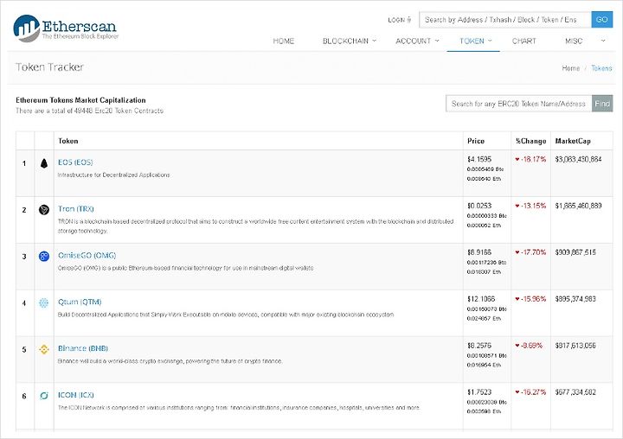Focus the ERC20 token name search field
The width and height of the screenshot is (623, 439).
point(519,104)
